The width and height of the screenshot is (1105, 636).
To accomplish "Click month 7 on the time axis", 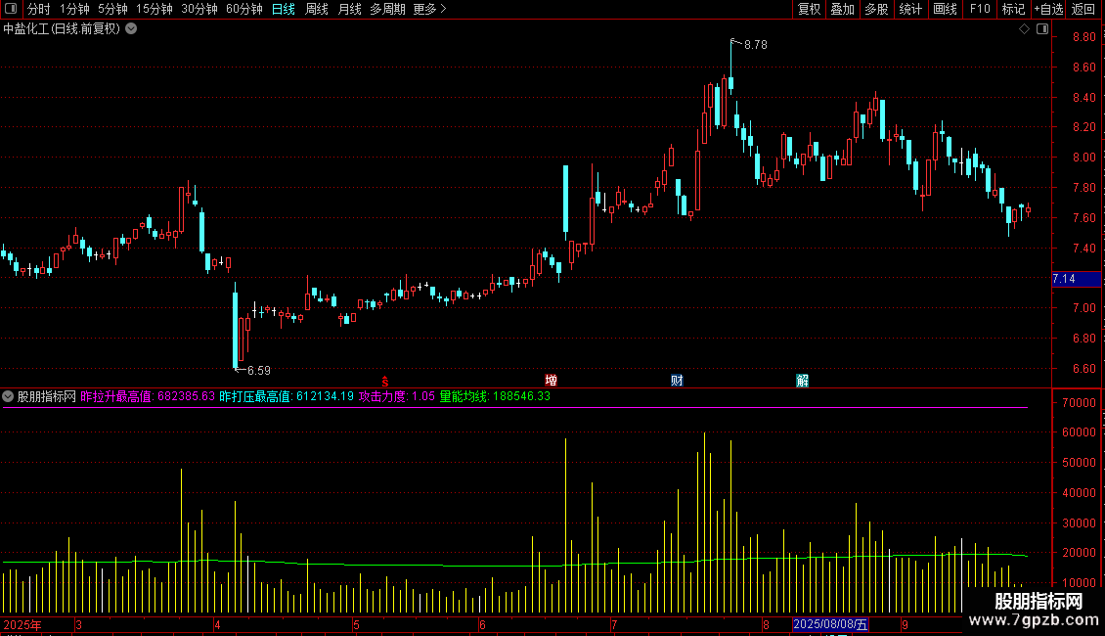I will [614, 624].
